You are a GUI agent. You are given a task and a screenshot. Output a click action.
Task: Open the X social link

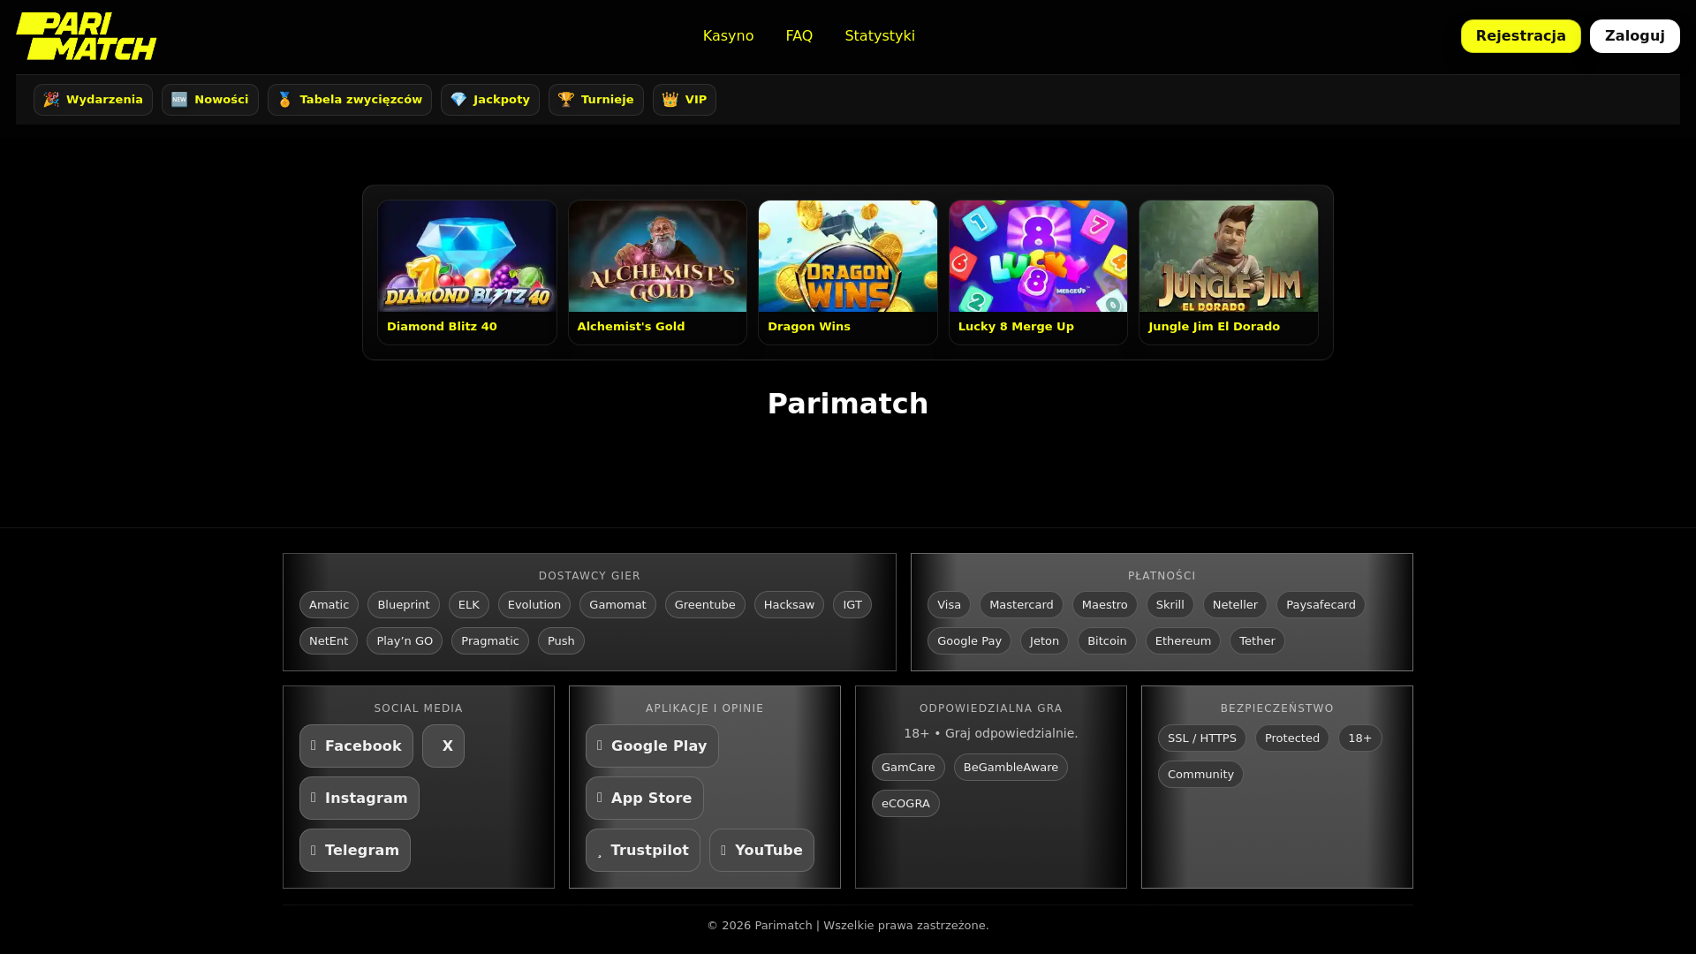pyautogui.click(x=443, y=746)
